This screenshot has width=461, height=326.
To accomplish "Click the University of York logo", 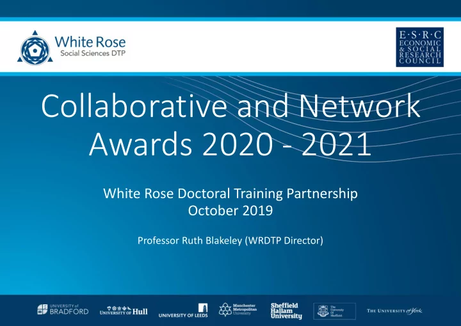I will (x=394, y=311).
